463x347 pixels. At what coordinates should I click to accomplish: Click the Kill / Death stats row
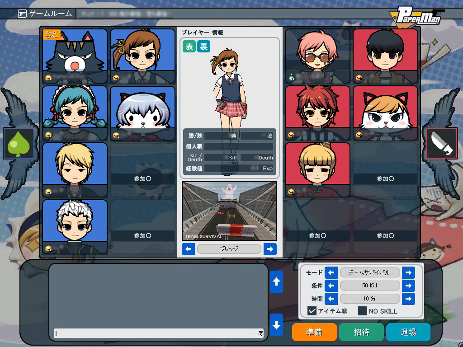tap(230, 158)
